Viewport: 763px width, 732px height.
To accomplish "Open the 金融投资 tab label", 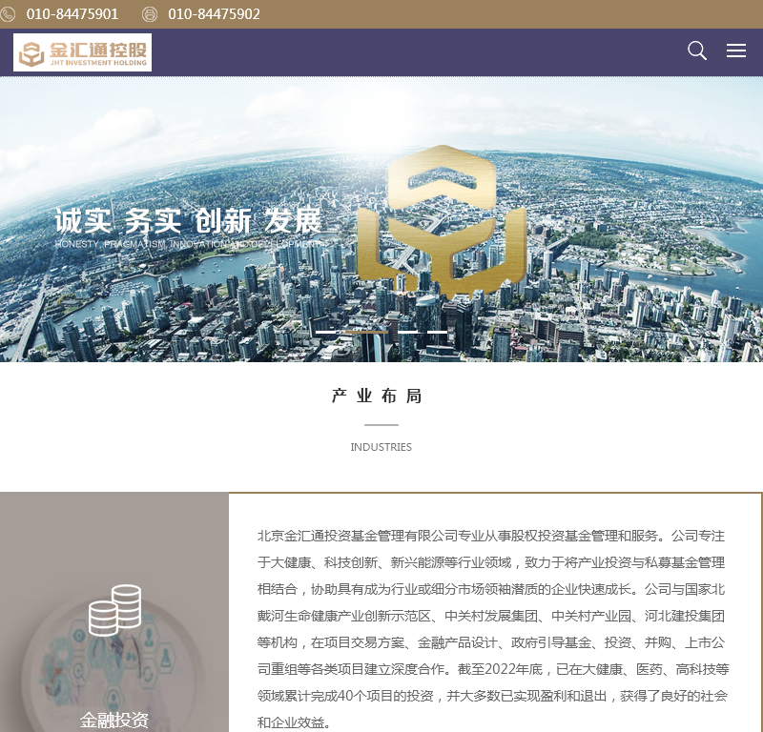I will coord(114,720).
